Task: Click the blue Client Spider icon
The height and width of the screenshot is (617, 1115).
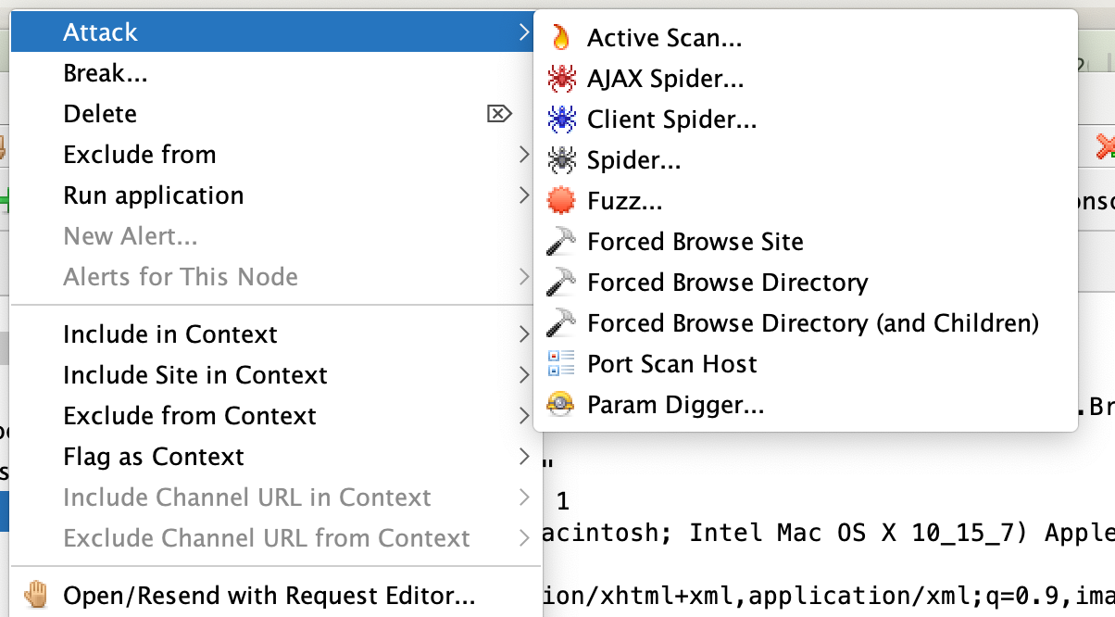Action: click(x=561, y=120)
